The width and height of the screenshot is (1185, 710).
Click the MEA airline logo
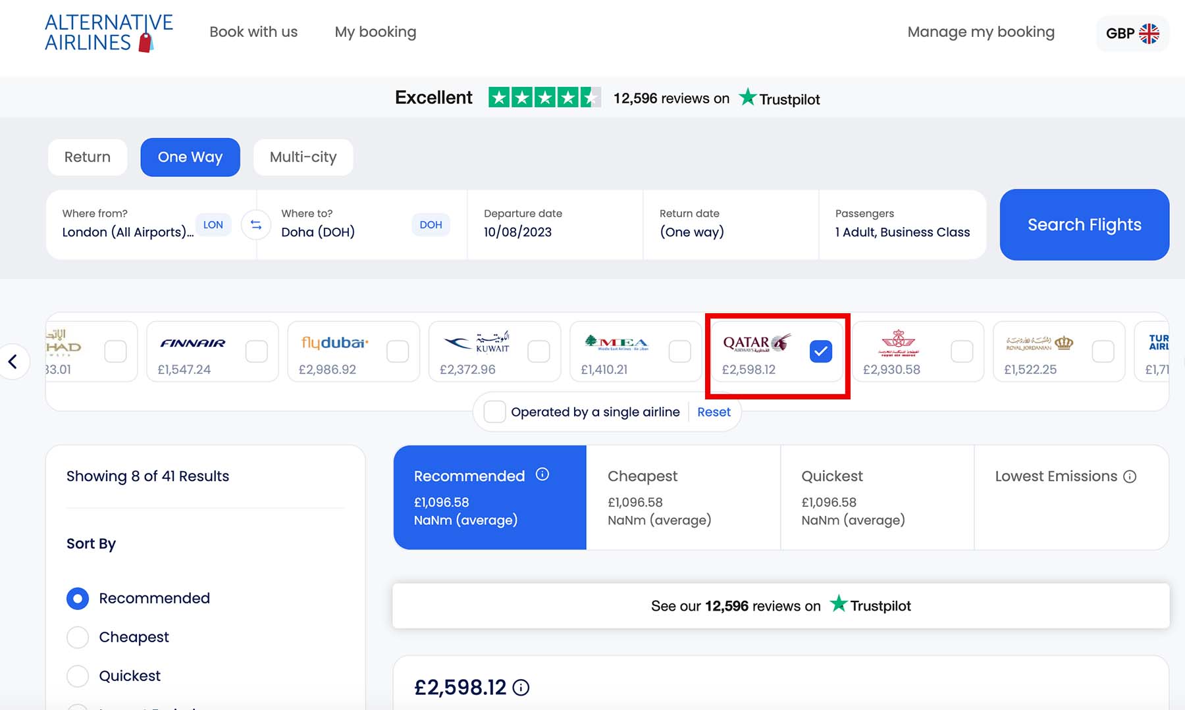pyautogui.click(x=617, y=343)
